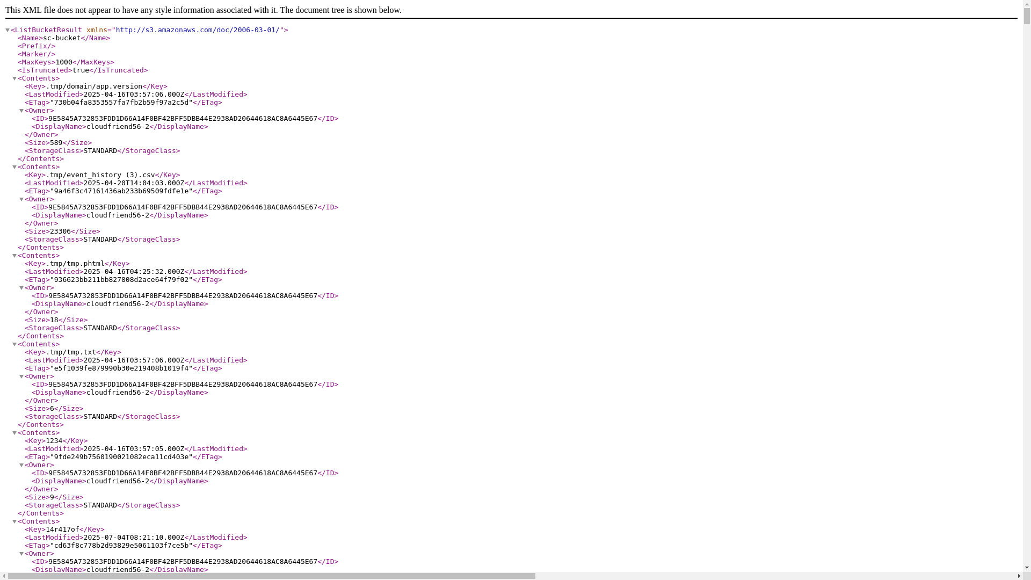This screenshot has width=1031, height=580.
Task: Collapse Contents node for .tmp/event_history (3).csv
Action: click(14, 167)
